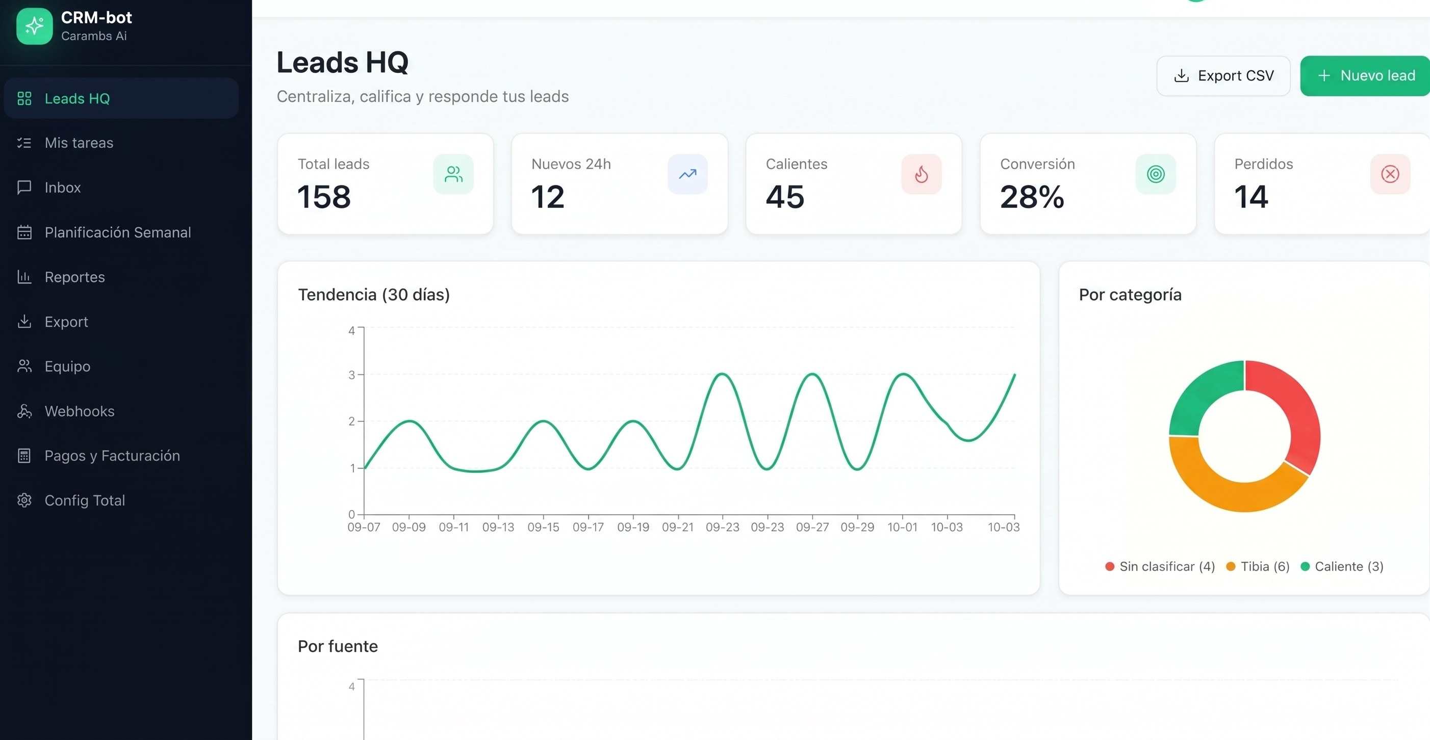The height and width of the screenshot is (740, 1430).
Task: Click the Leads HQ grid icon
Action: pos(24,98)
